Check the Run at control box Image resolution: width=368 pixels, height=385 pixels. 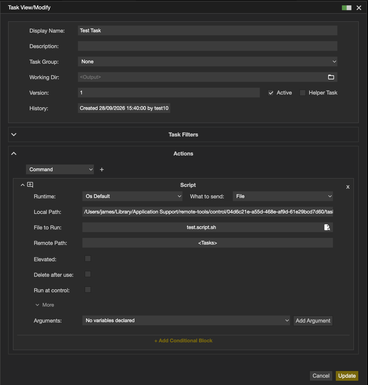pos(88,290)
